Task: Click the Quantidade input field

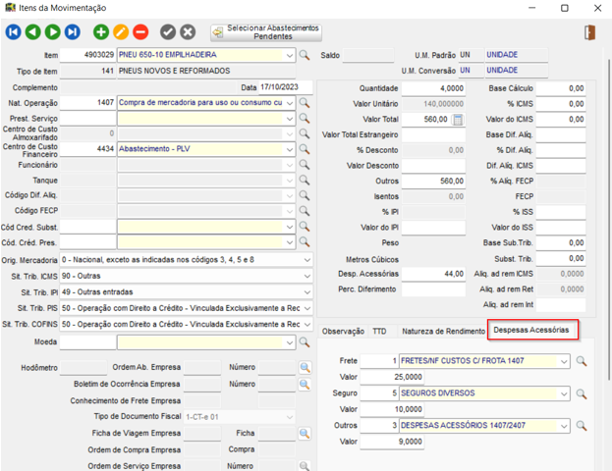Action: pyautogui.click(x=433, y=87)
